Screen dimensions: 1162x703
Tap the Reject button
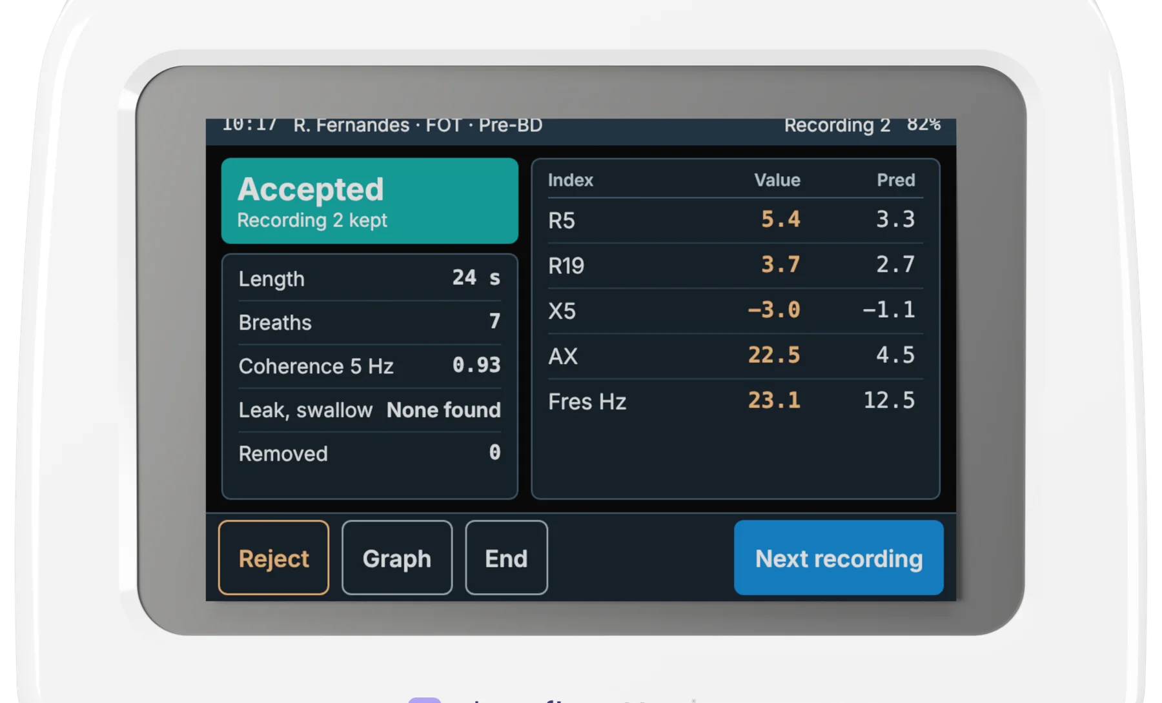tap(274, 558)
